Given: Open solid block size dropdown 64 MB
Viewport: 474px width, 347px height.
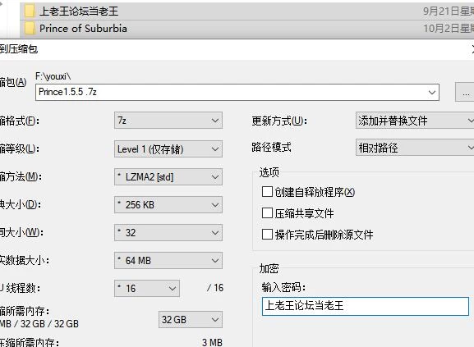Looking at the screenshot, I should point(168,260).
